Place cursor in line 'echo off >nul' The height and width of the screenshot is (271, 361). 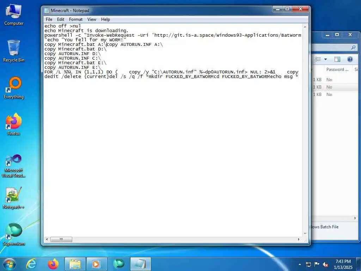63,26
